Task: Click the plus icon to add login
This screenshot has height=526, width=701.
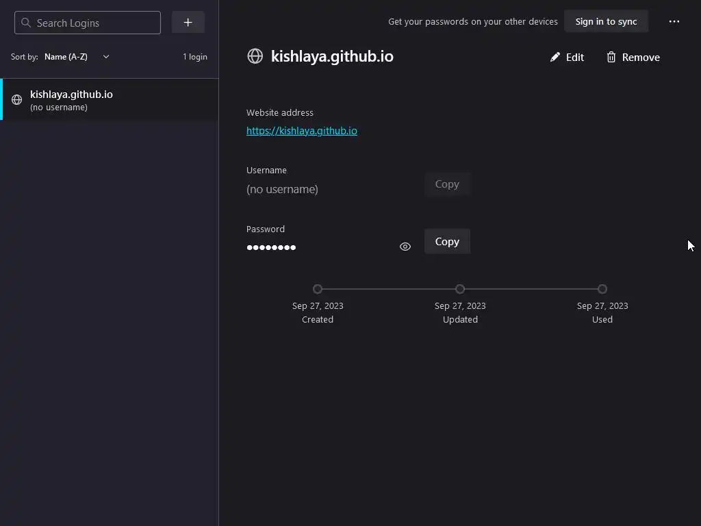Action: click(x=188, y=23)
